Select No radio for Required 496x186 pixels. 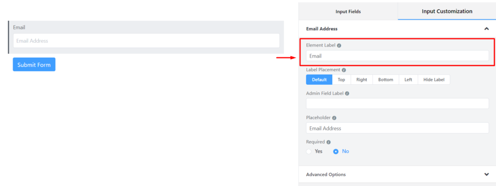click(336, 152)
